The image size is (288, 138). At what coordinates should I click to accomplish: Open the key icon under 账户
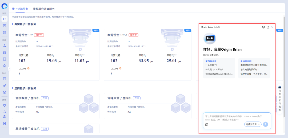coord(5,86)
